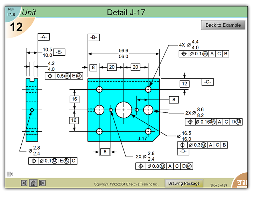
Task: Click the position symbol in 0.5 E frame
Action: tap(50, 76)
